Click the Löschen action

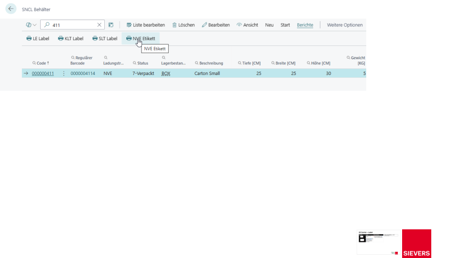184,25
